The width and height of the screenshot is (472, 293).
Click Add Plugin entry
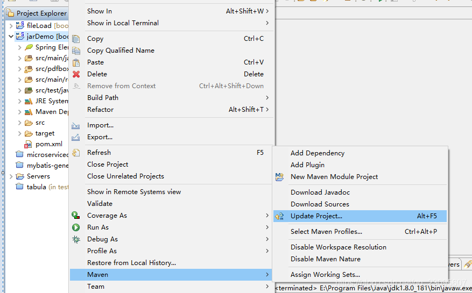[360, 165]
